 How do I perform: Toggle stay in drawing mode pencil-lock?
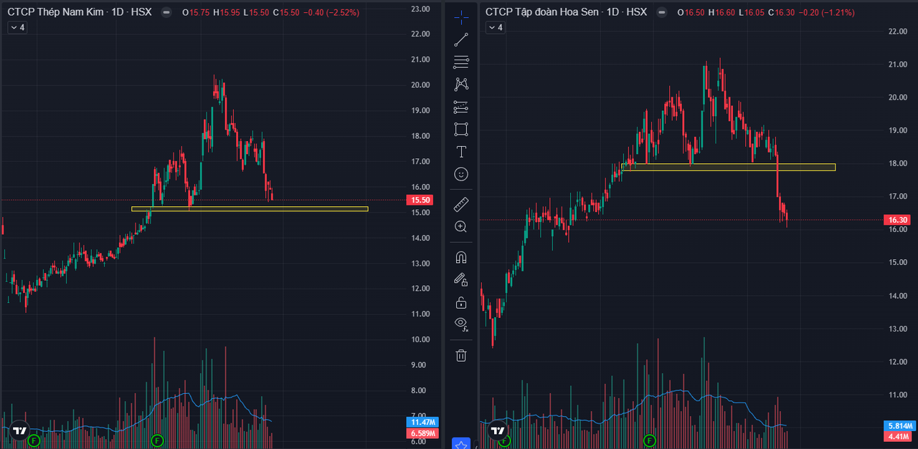tap(461, 279)
